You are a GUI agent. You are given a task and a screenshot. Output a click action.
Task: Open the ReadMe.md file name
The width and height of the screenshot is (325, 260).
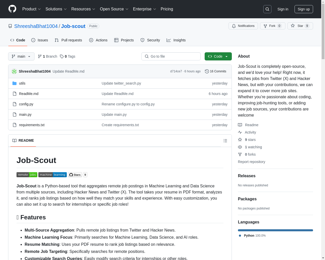click(29, 94)
